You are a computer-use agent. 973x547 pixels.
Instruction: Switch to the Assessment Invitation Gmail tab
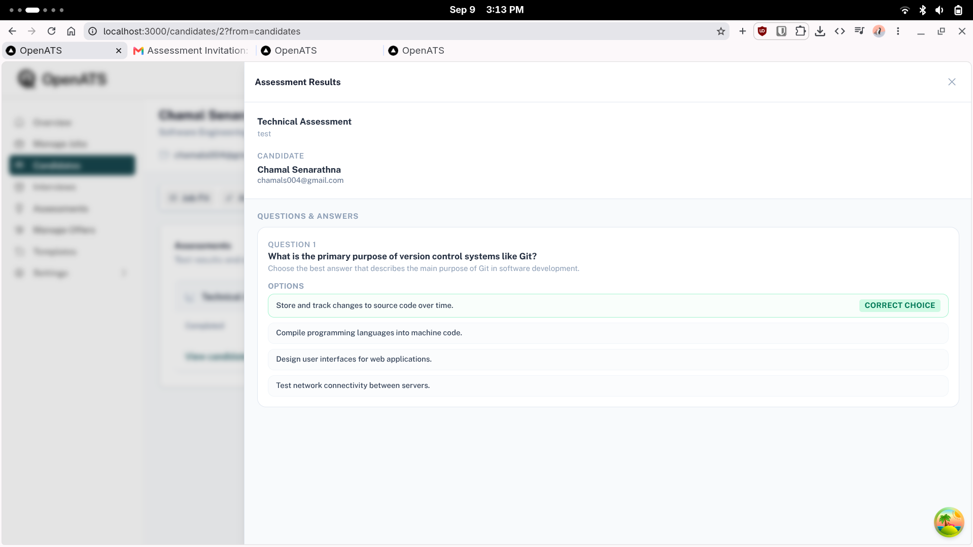pyautogui.click(x=191, y=51)
